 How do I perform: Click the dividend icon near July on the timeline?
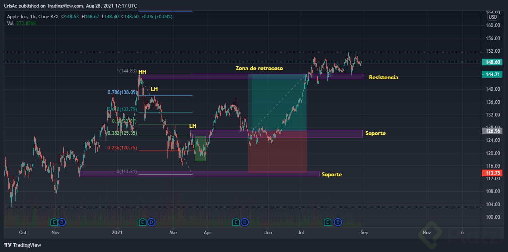coord(337,222)
